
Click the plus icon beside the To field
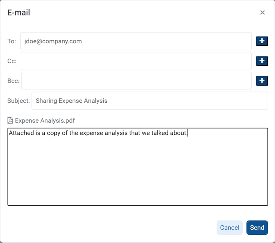[x=262, y=41]
